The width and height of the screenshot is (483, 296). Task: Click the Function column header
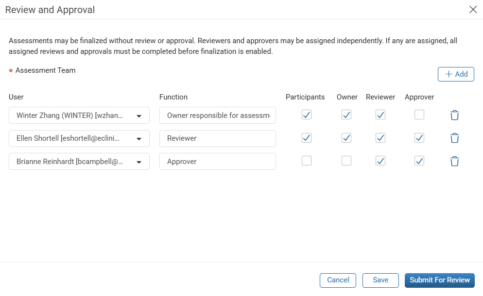pos(173,97)
